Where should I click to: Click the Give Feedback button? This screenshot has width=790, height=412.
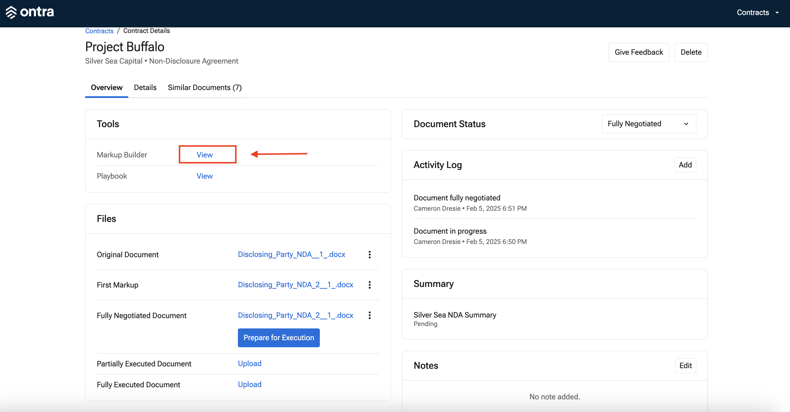tap(638, 52)
